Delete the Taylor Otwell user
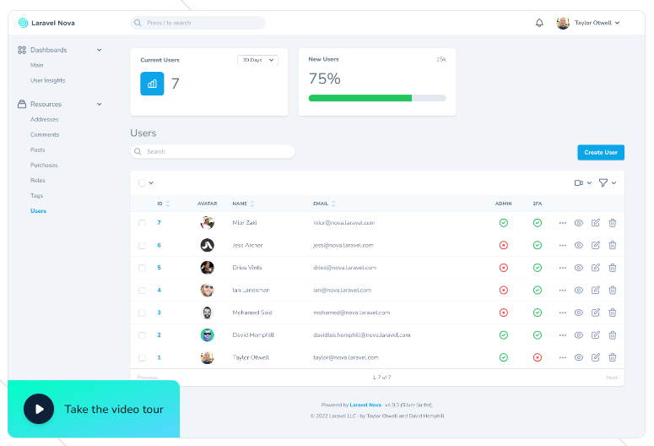This screenshot has height=446, width=654. (613, 357)
